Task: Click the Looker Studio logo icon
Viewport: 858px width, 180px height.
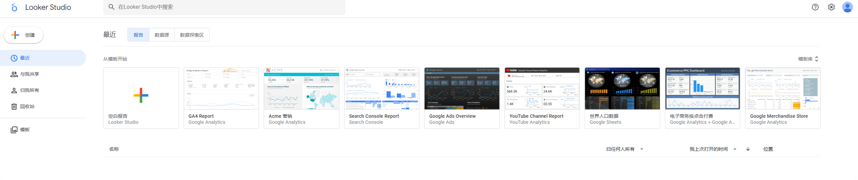Action: click(x=14, y=7)
